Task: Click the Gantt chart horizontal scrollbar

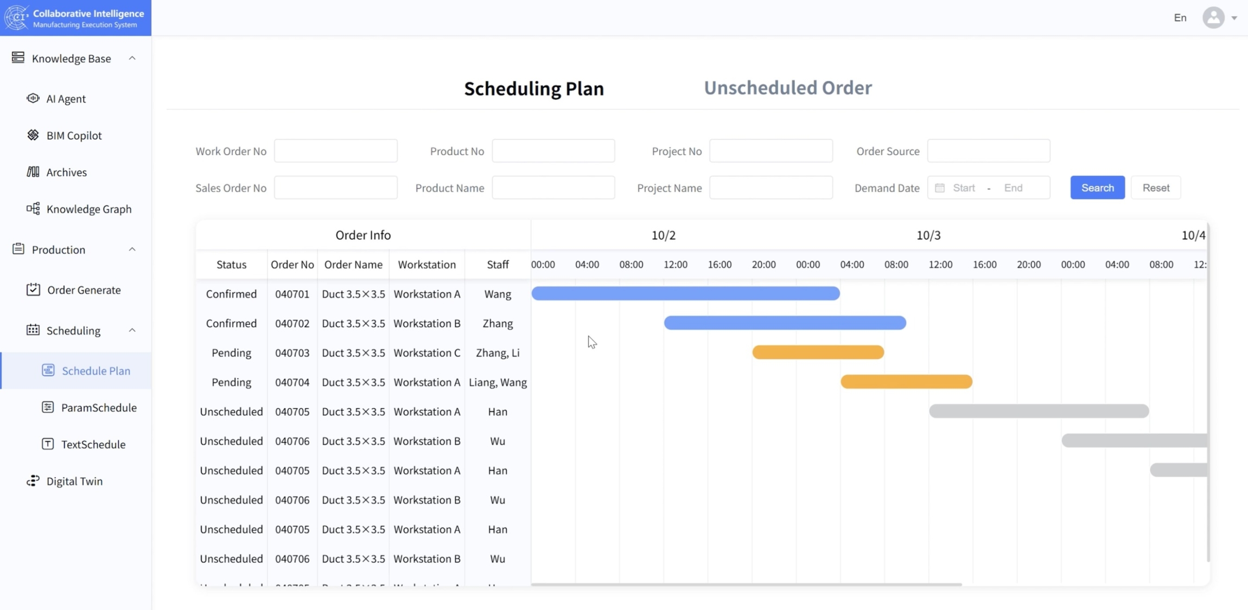Action: [x=746, y=585]
